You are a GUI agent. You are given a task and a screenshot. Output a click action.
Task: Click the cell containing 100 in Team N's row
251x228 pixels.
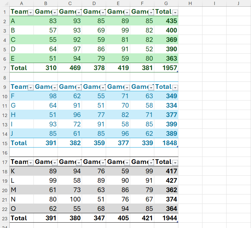tap(70, 199)
